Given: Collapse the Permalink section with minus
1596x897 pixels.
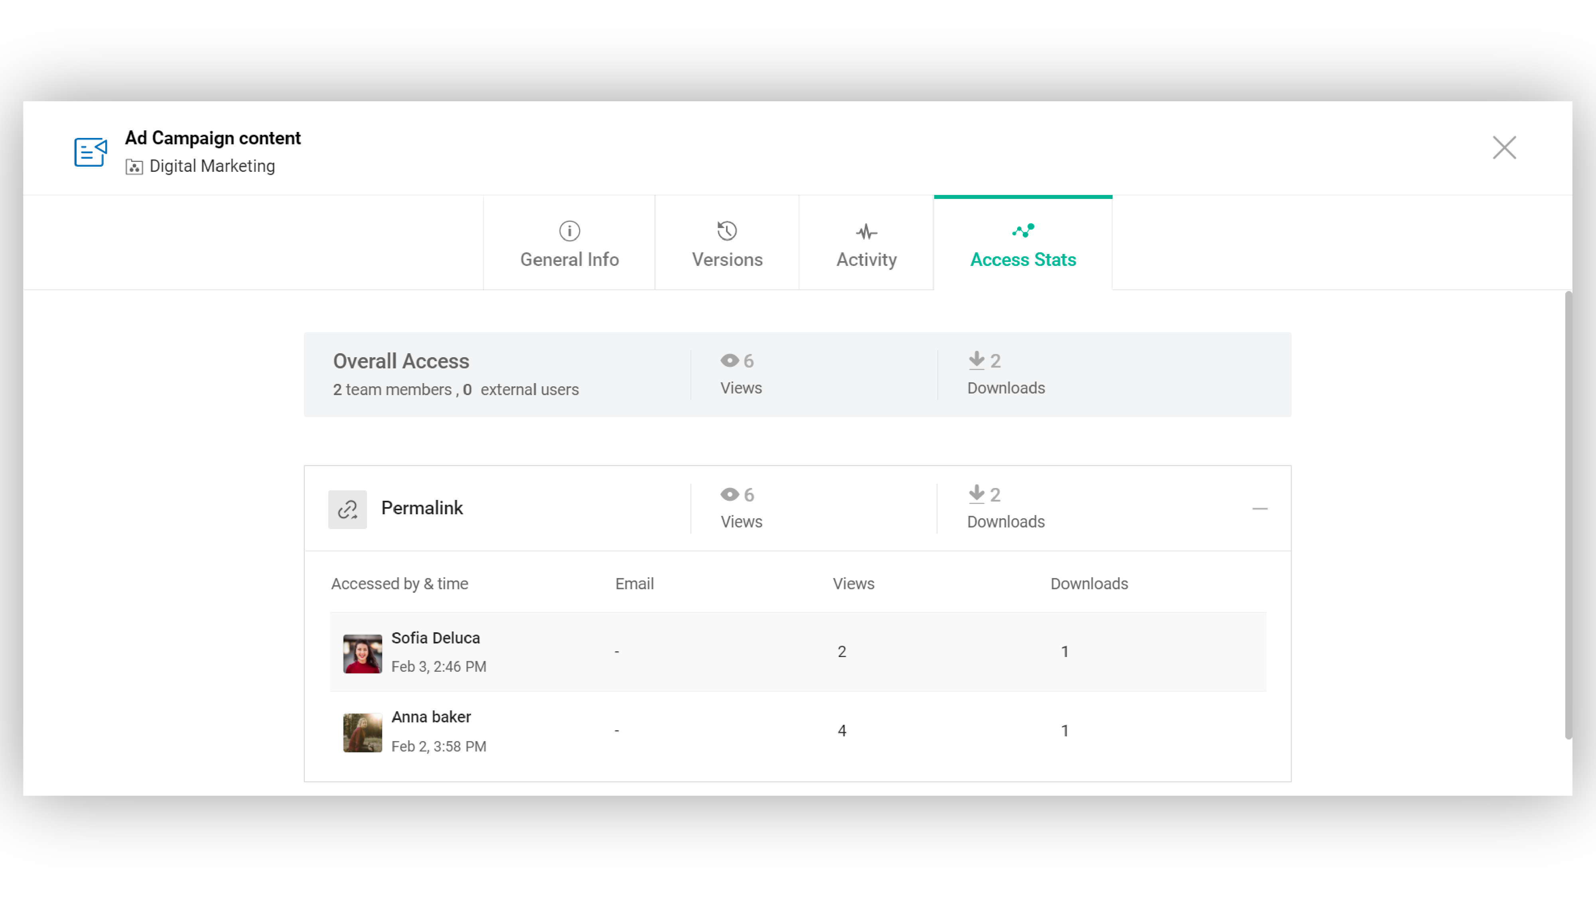Looking at the screenshot, I should coord(1260,508).
